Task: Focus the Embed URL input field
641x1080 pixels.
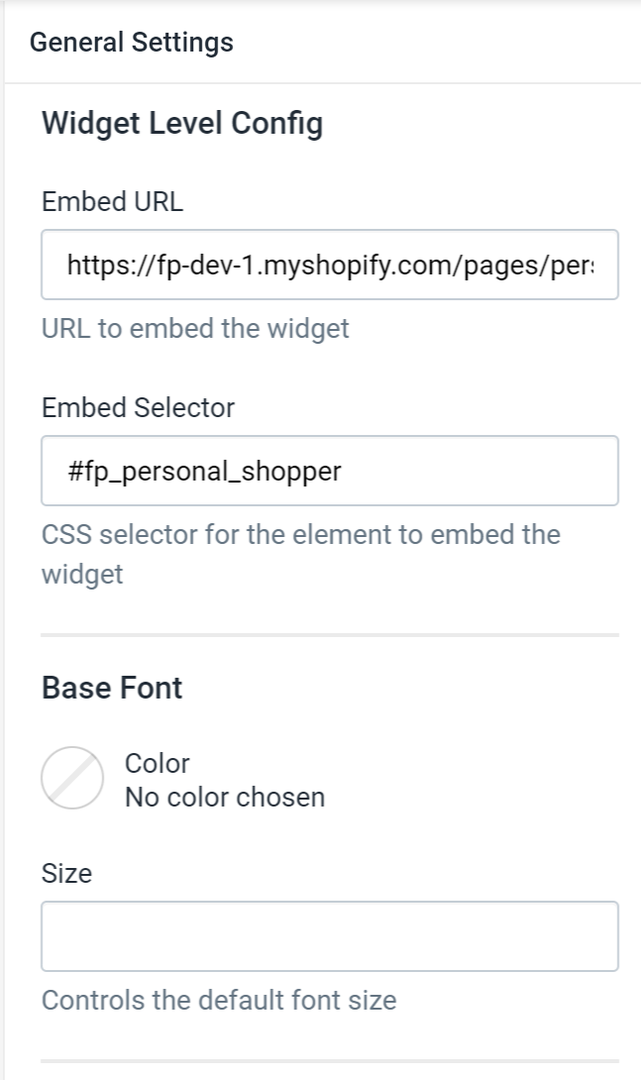Action: [x=330, y=265]
